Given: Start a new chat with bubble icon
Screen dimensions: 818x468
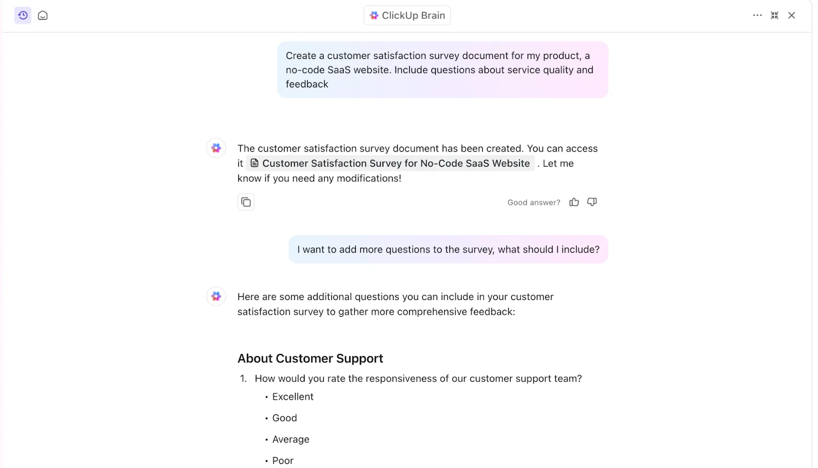Looking at the screenshot, I should 43,15.
